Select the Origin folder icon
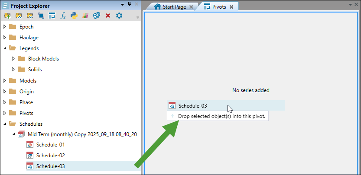The width and height of the screenshot is (361, 175). coord(13,91)
